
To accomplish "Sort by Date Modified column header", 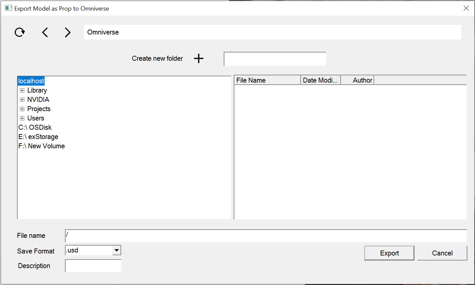I will [321, 80].
